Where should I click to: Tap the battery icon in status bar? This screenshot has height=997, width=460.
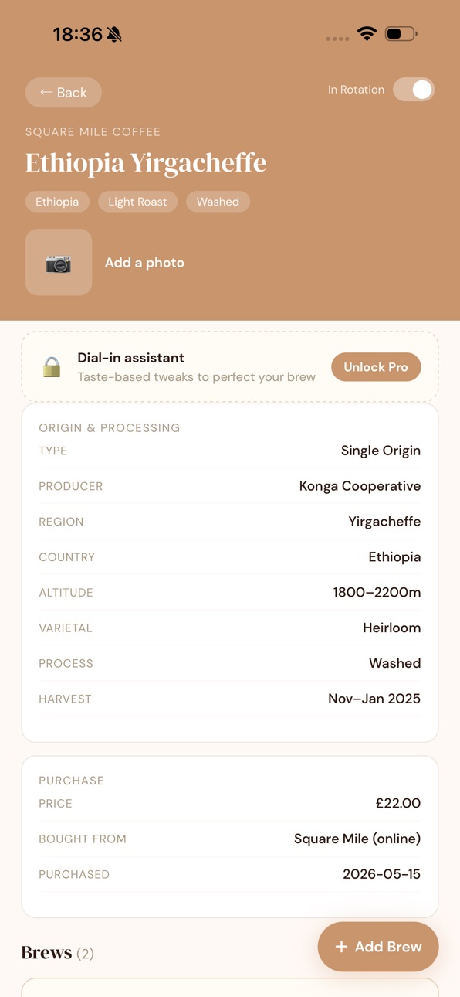401,34
